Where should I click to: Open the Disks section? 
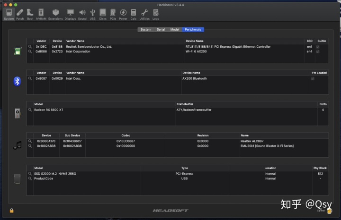[x=103, y=14]
